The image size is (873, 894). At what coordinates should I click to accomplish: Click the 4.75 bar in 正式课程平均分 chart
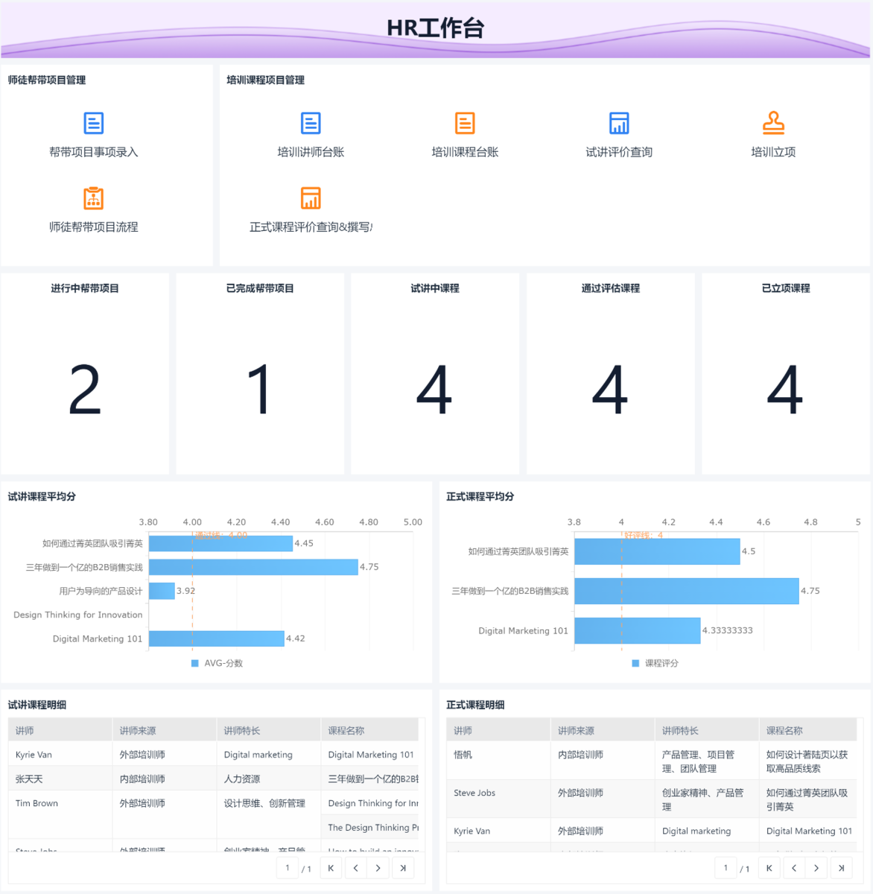pyautogui.click(x=686, y=591)
